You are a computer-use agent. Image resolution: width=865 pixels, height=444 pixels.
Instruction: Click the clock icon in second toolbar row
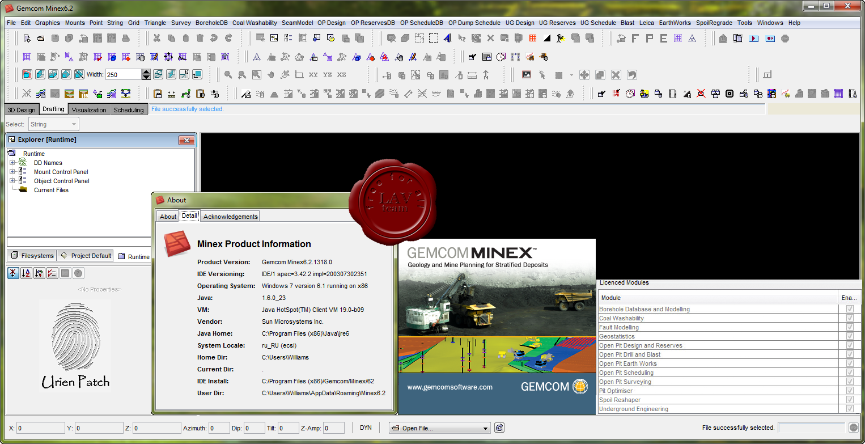point(501,57)
